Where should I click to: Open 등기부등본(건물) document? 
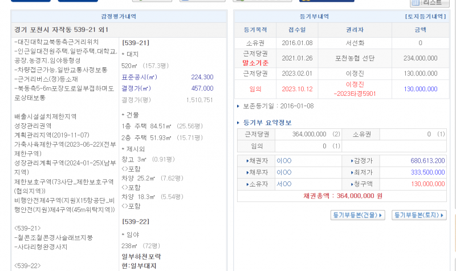point(357,215)
